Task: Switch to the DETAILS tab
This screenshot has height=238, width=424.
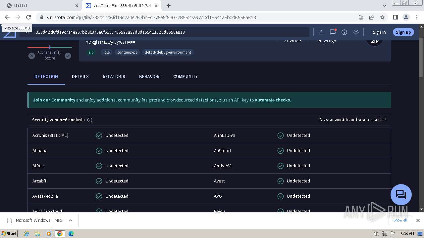Action: (x=80, y=76)
